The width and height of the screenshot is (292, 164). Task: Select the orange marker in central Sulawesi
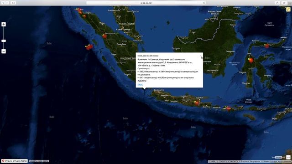(x=251, y=60)
